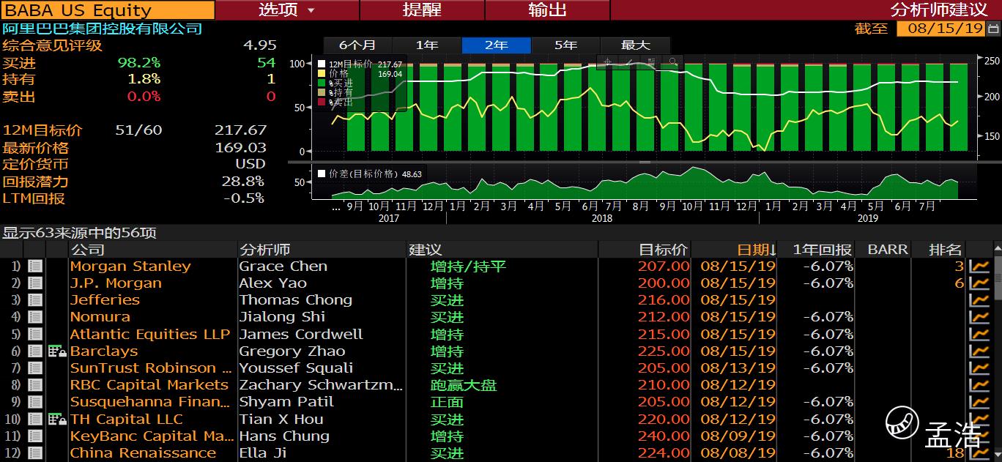Click the yellow 价格 legend swatch

322,74
